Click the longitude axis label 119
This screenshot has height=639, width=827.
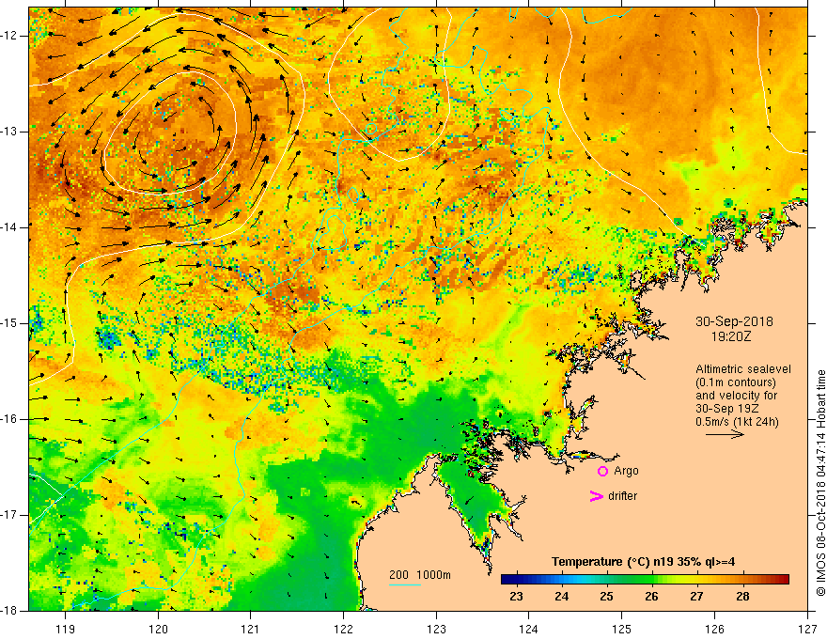(66, 629)
